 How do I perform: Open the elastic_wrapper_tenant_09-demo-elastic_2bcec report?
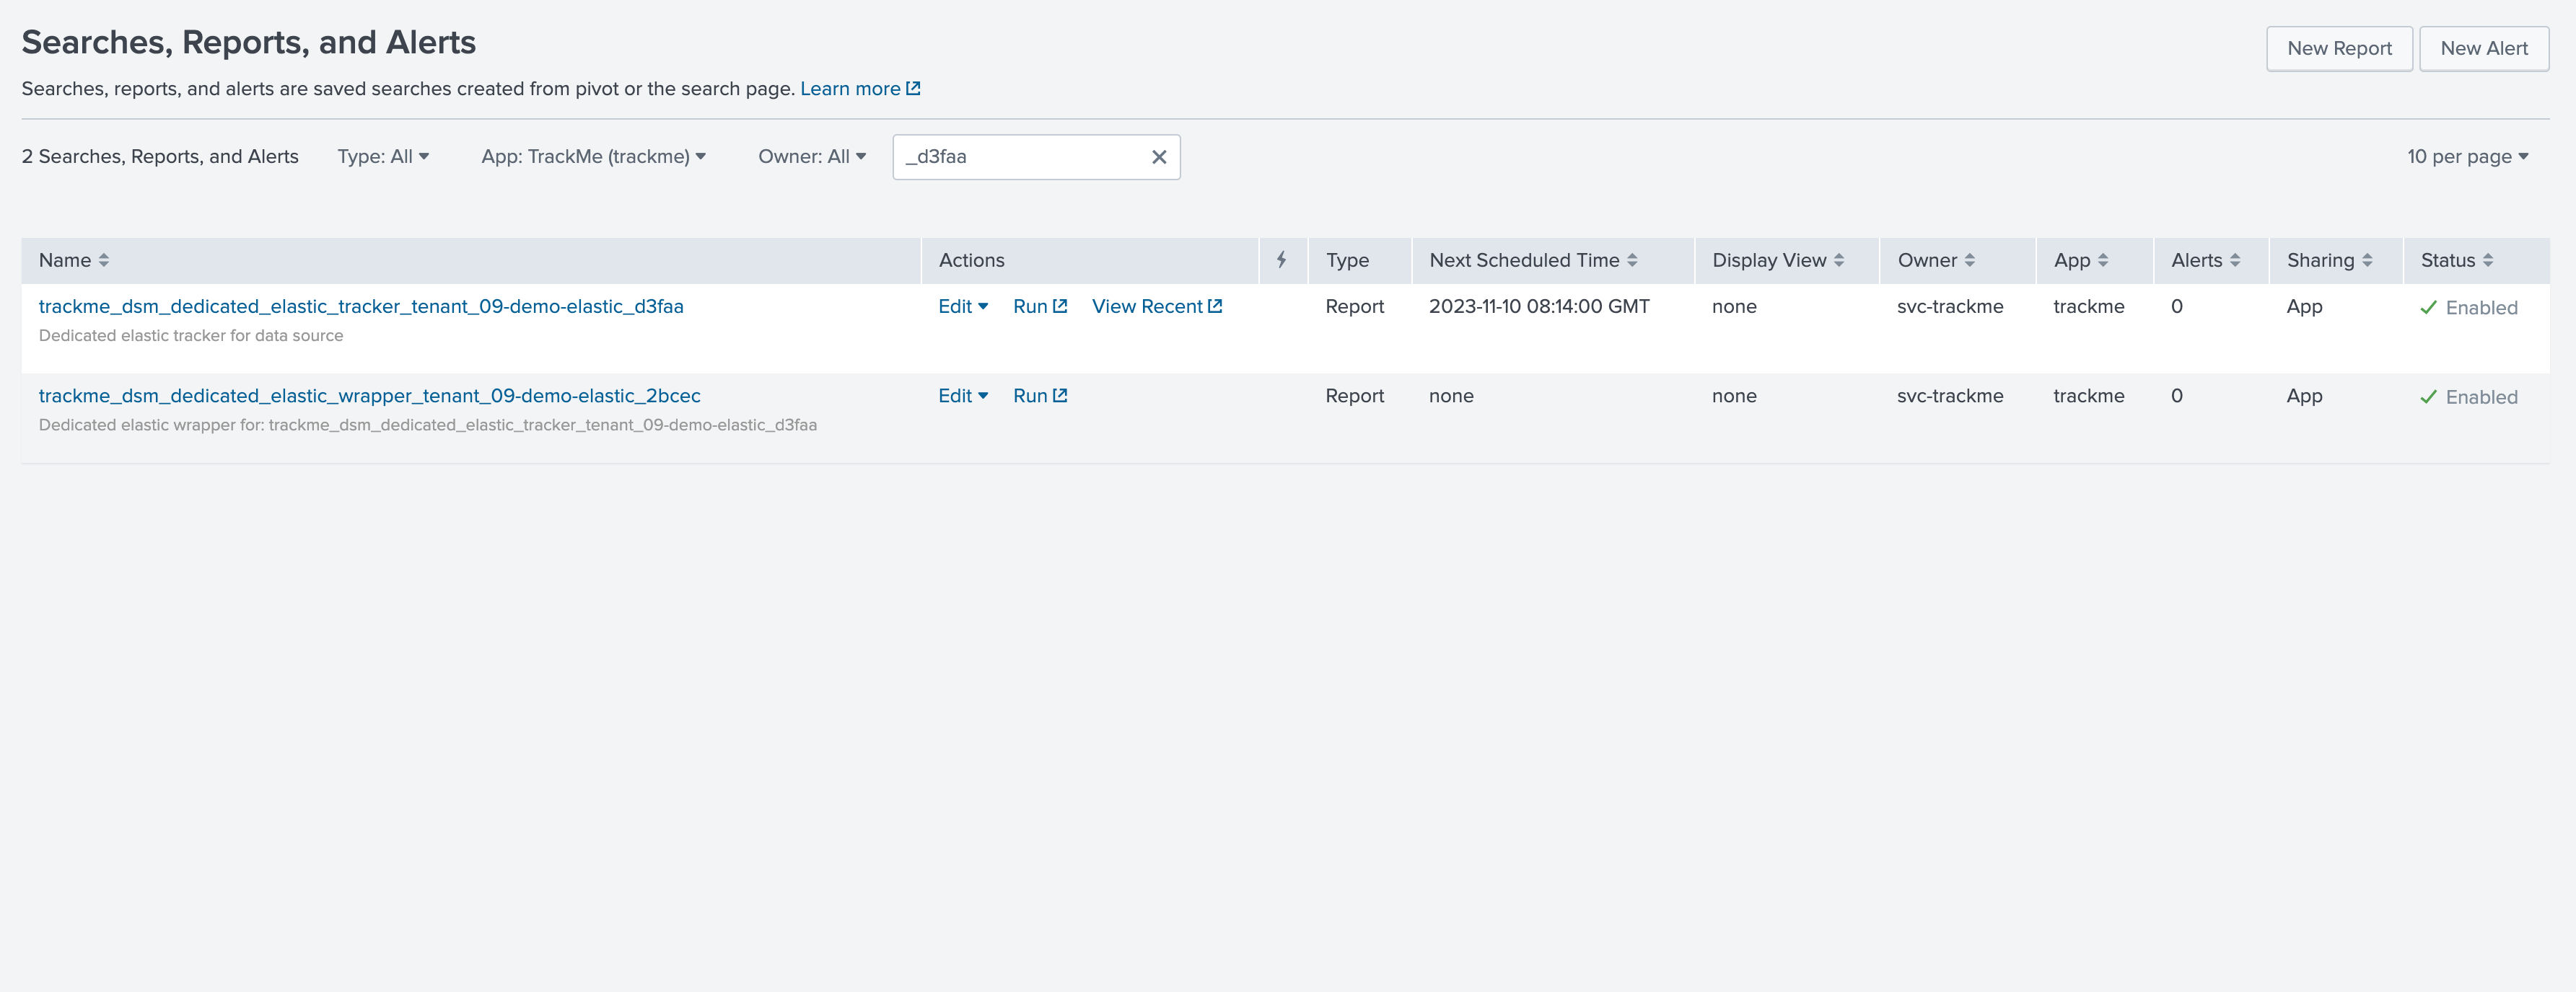[x=369, y=397]
